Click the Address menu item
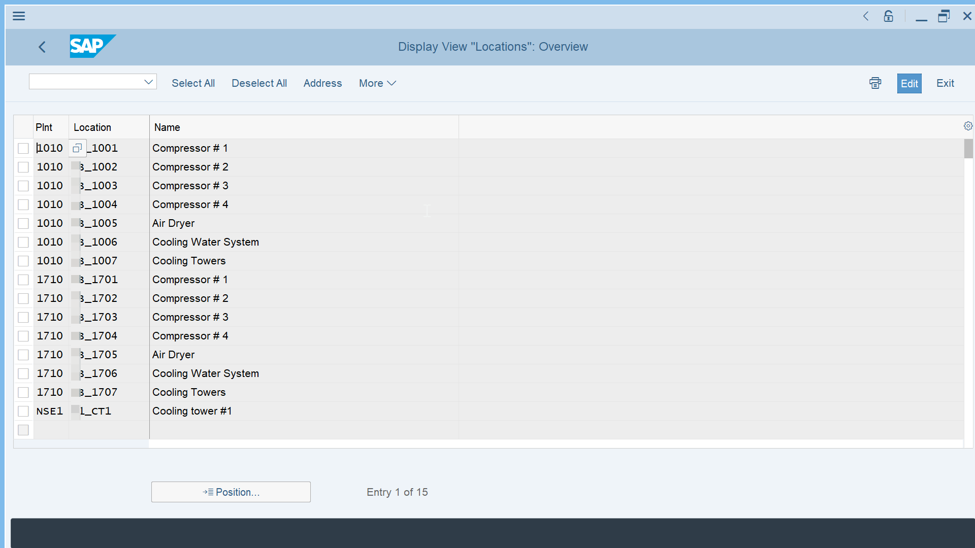This screenshot has width=975, height=548. (x=322, y=83)
